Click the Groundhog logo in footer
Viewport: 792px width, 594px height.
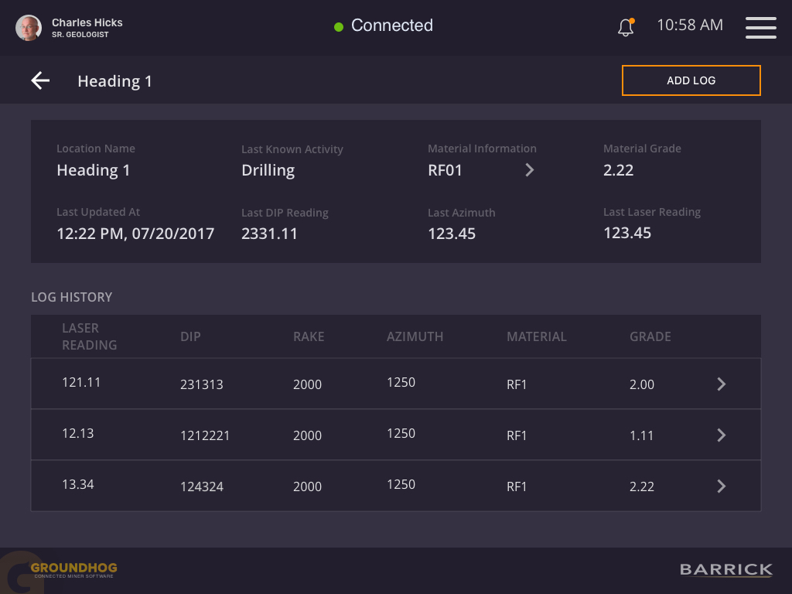pyautogui.click(x=73, y=571)
